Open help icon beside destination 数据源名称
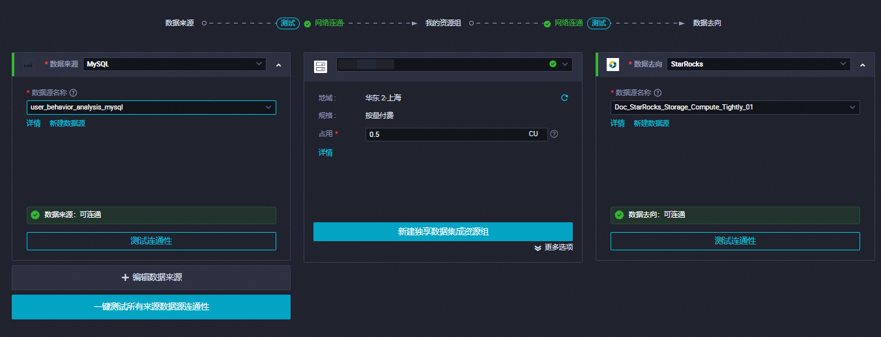 [657, 93]
